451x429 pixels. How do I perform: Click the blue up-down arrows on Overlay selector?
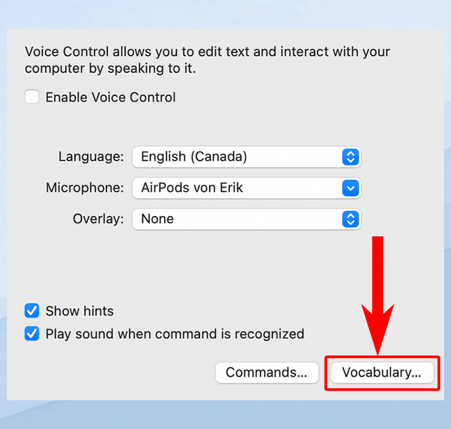pyautogui.click(x=350, y=219)
